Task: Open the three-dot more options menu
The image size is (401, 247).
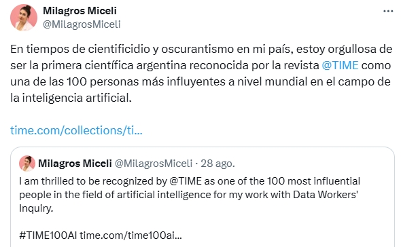Action: click(388, 12)
